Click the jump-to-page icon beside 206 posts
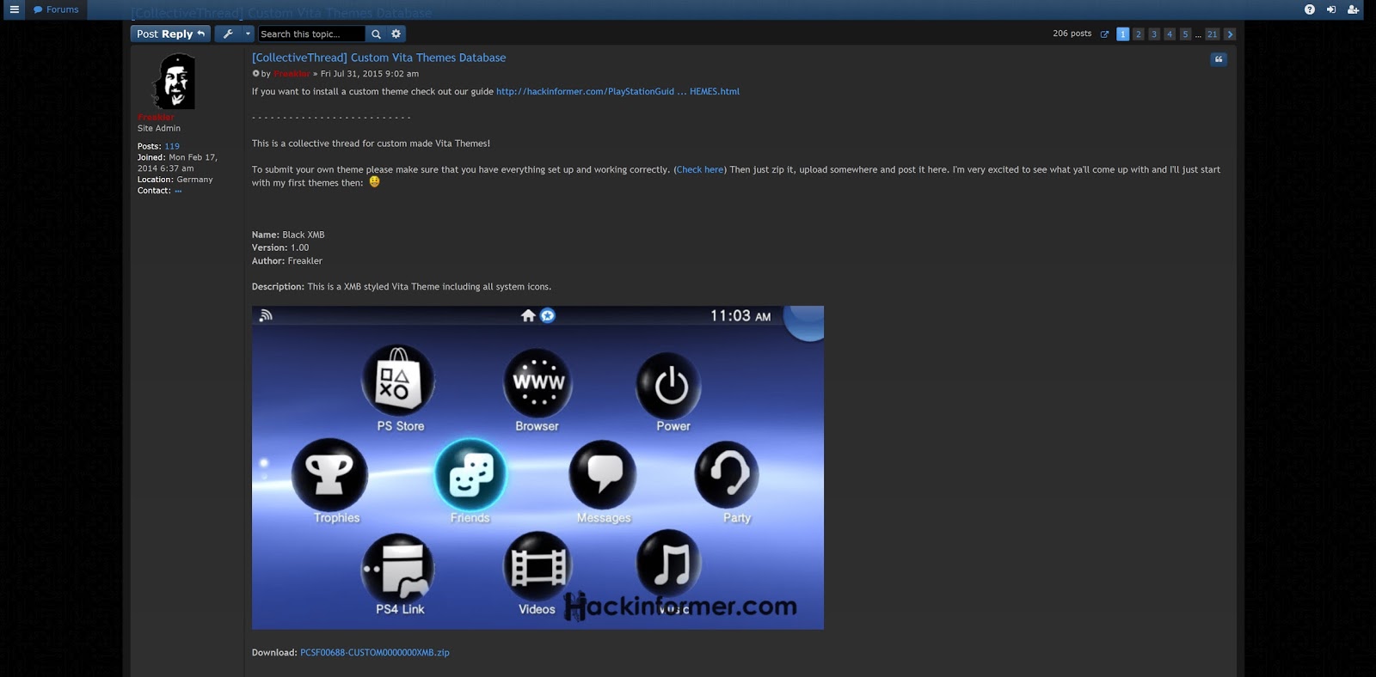Viewport: 1376px width, 677px height. [1104, 34]
